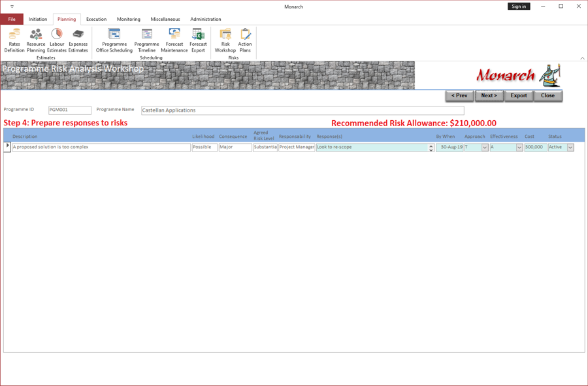Switch to the Execution tab
The image size is (588, 386).
[97, 19]
